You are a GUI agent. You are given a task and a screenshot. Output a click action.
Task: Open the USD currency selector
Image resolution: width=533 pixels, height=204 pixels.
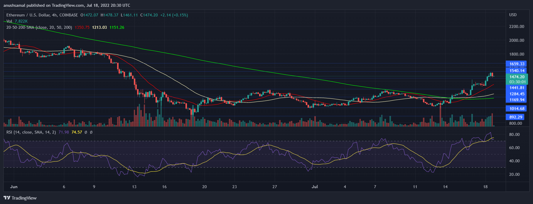(513, 15)
